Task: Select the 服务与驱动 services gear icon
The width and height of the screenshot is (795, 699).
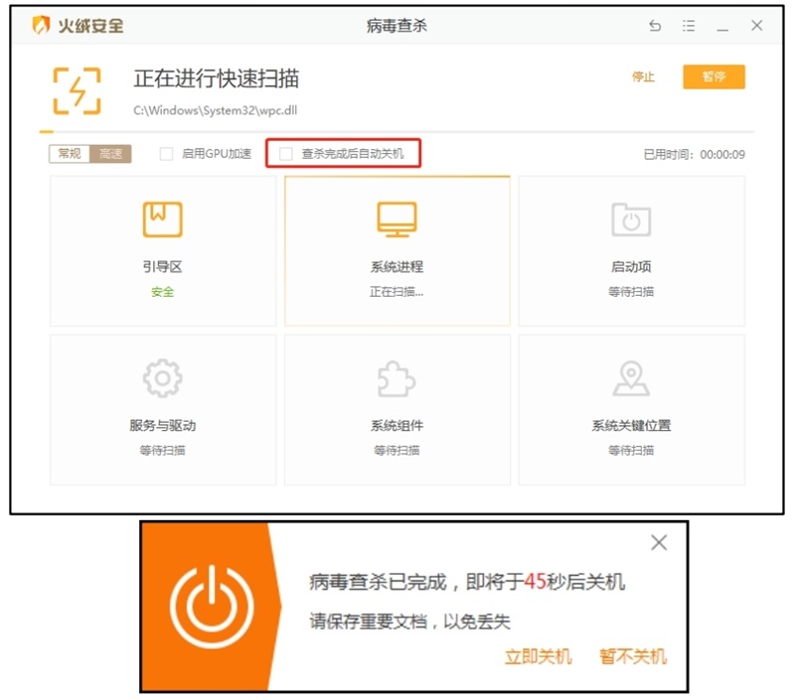Action: 161,377
